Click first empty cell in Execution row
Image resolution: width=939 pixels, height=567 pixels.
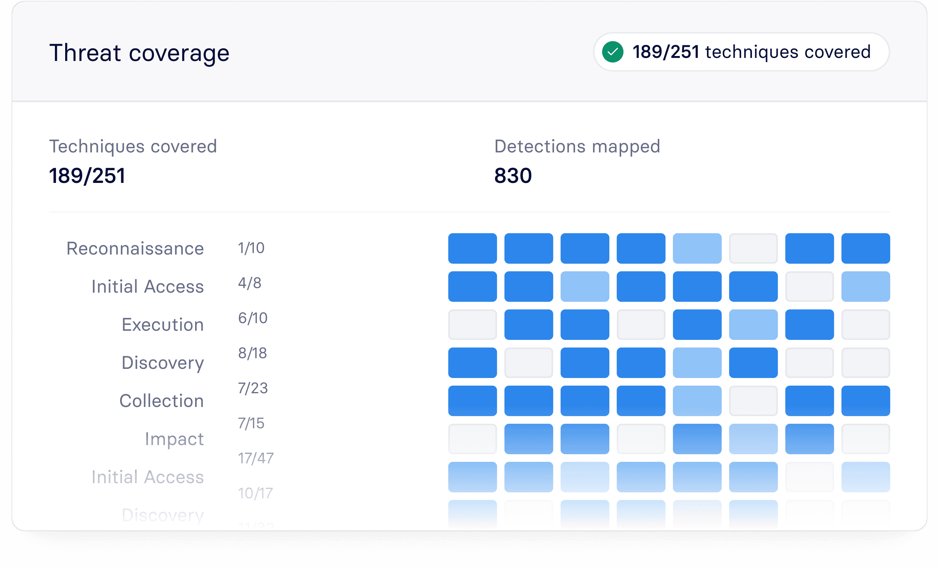[x=472, y=325]
